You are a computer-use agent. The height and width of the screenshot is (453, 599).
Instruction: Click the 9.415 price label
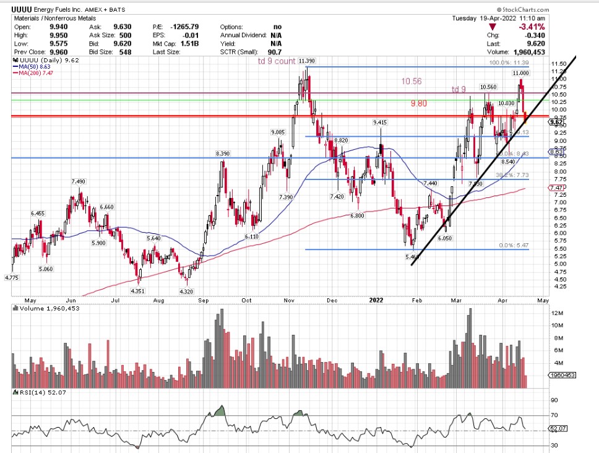coord(380,123)
